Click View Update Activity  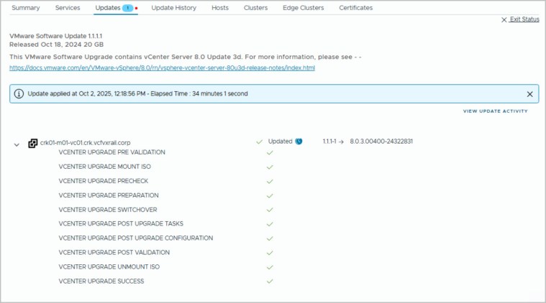pos(495,111)
